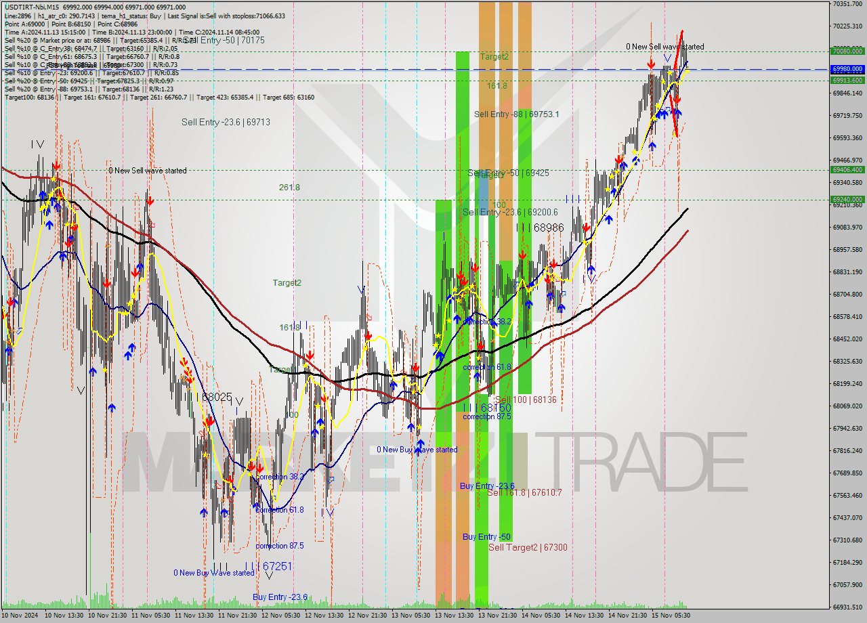
Task: Click the green 69240.000 price tag
Action: pyautogui.click(x=848, y=200)
